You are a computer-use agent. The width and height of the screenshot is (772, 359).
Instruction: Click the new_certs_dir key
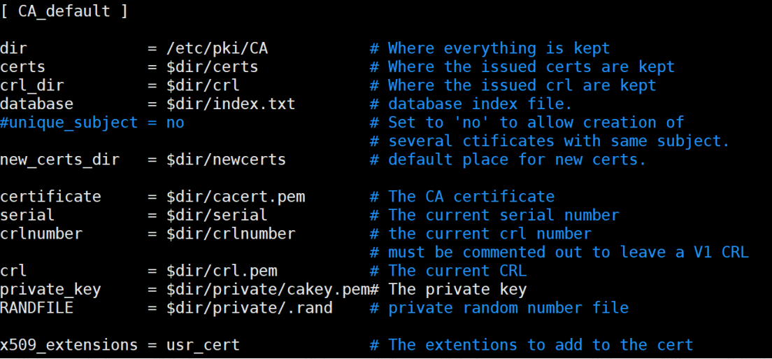click(x=59, y=160)
